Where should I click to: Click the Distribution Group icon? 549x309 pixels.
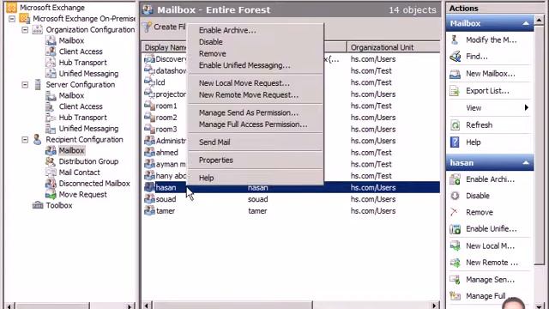pos(51,161)
